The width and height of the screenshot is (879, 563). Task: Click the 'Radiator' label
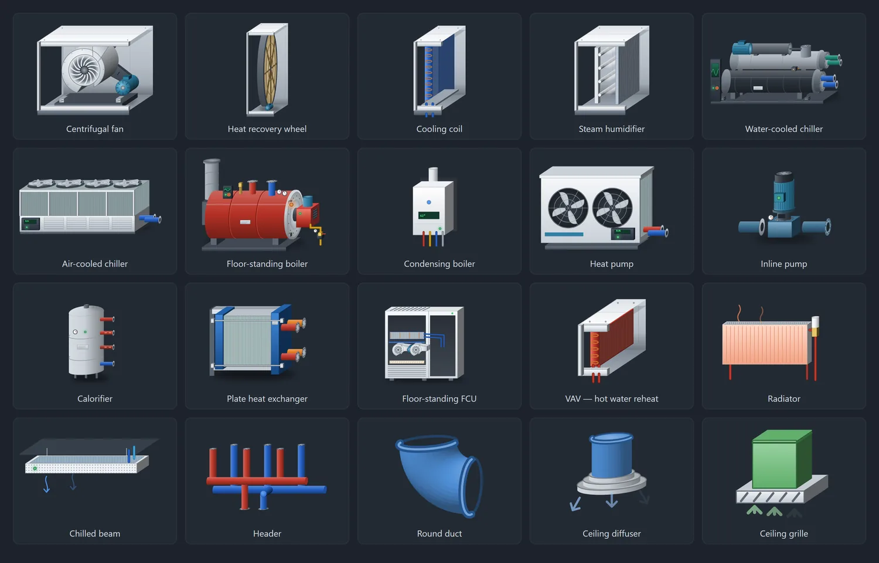pos(784,399)
